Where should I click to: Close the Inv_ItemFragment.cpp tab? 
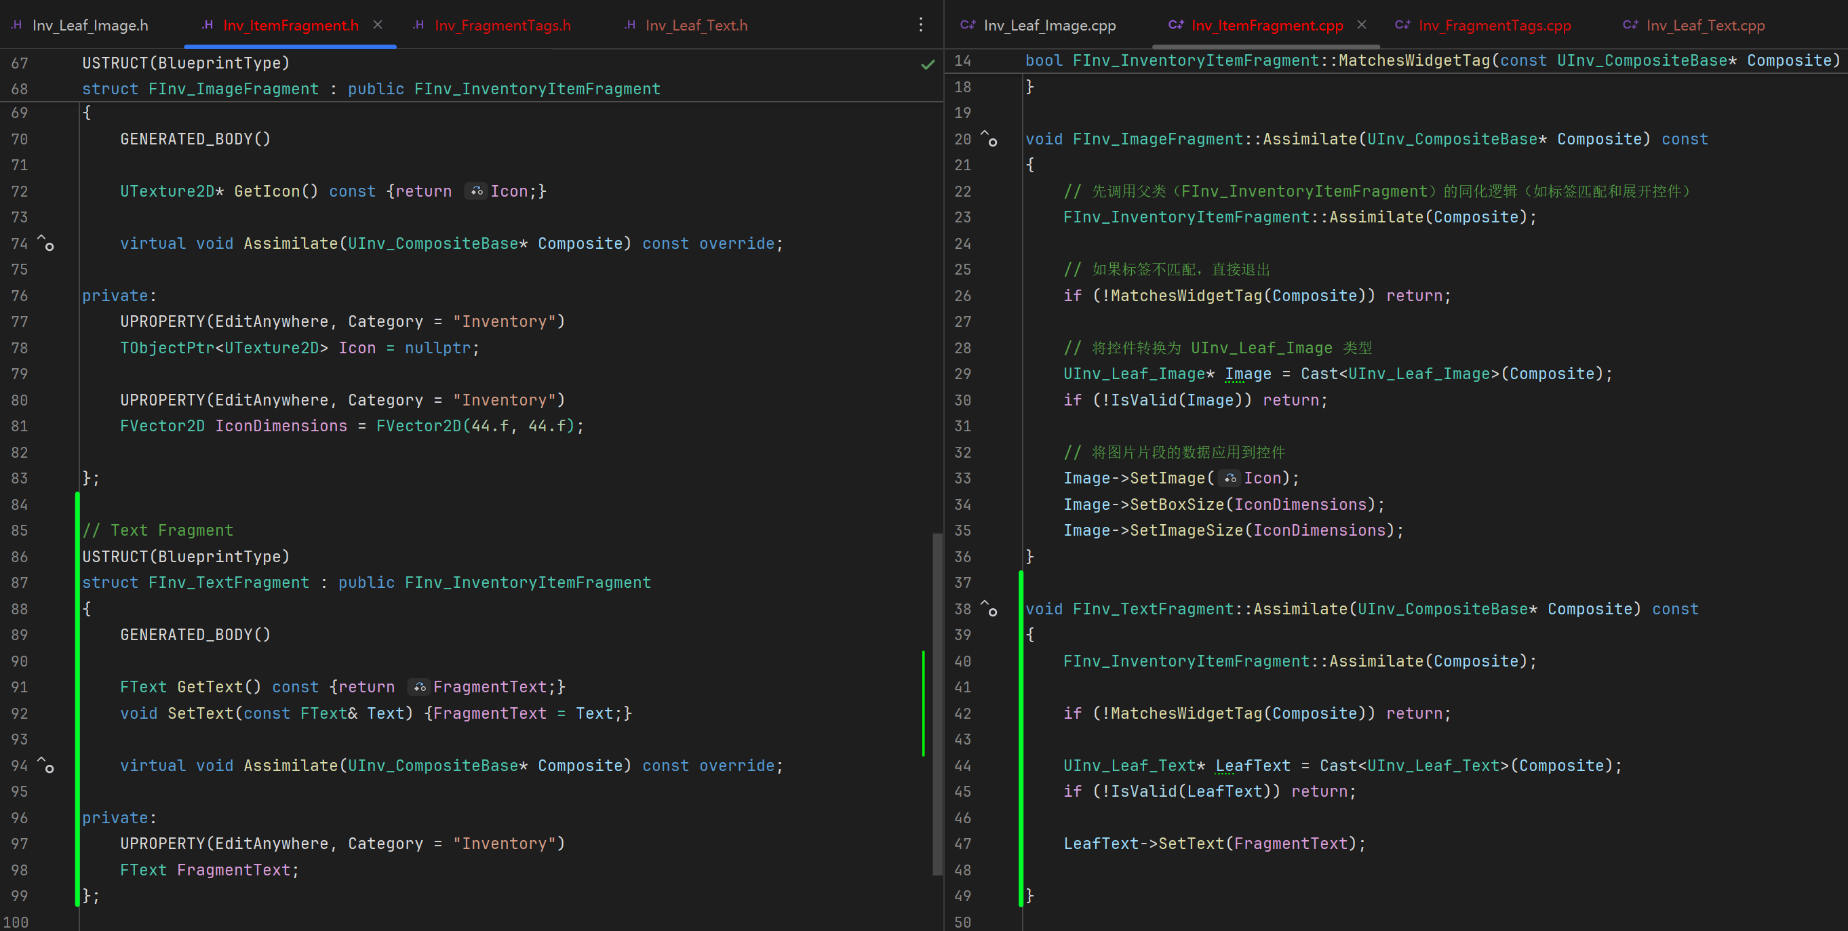tap(1362, 25)
